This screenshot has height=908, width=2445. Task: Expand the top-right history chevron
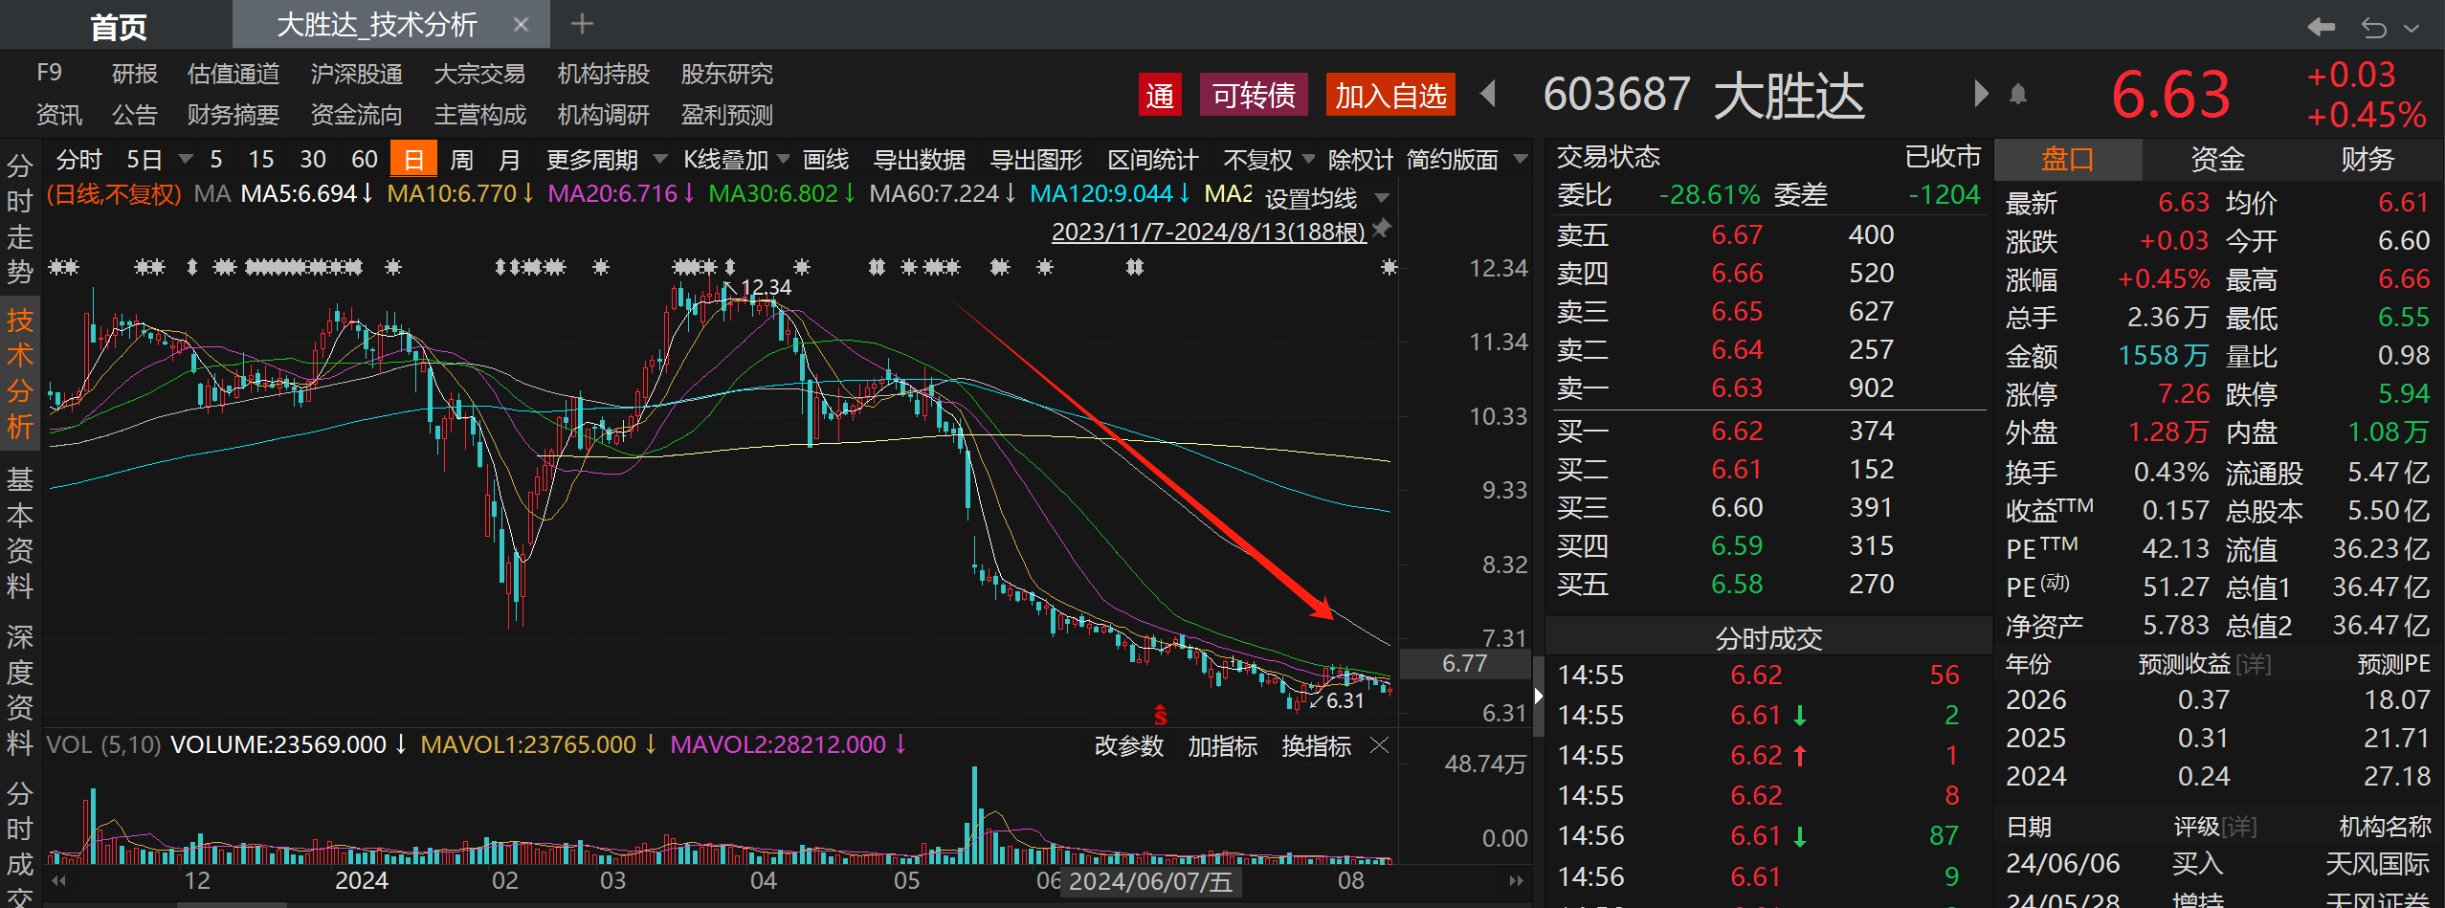2412,29
